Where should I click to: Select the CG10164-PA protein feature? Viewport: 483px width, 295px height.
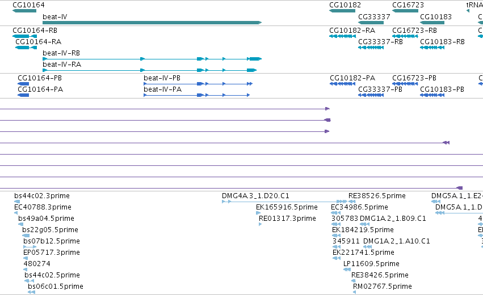[23, 95]
